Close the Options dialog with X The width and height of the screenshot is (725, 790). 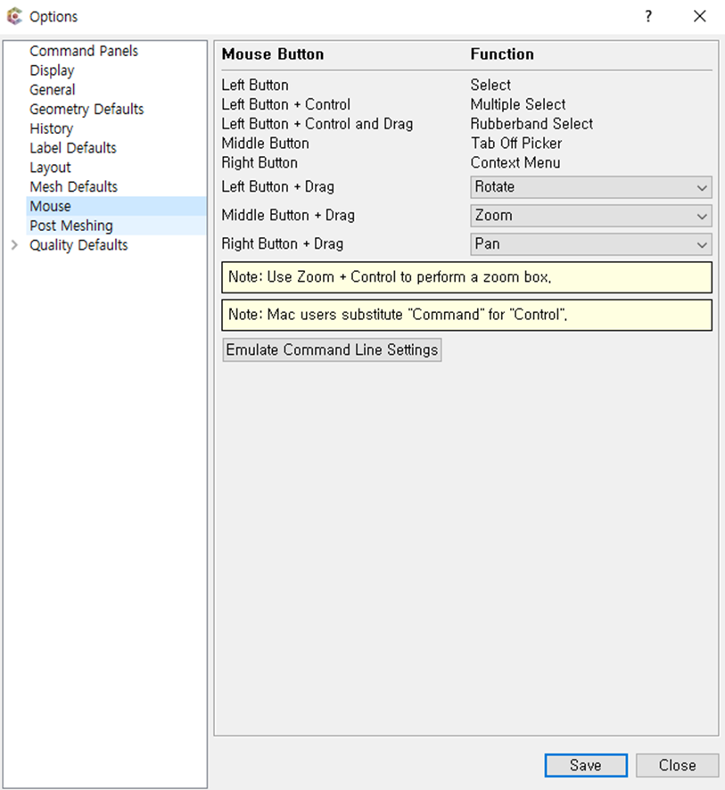pyautogui.click(x=699, y=16)
